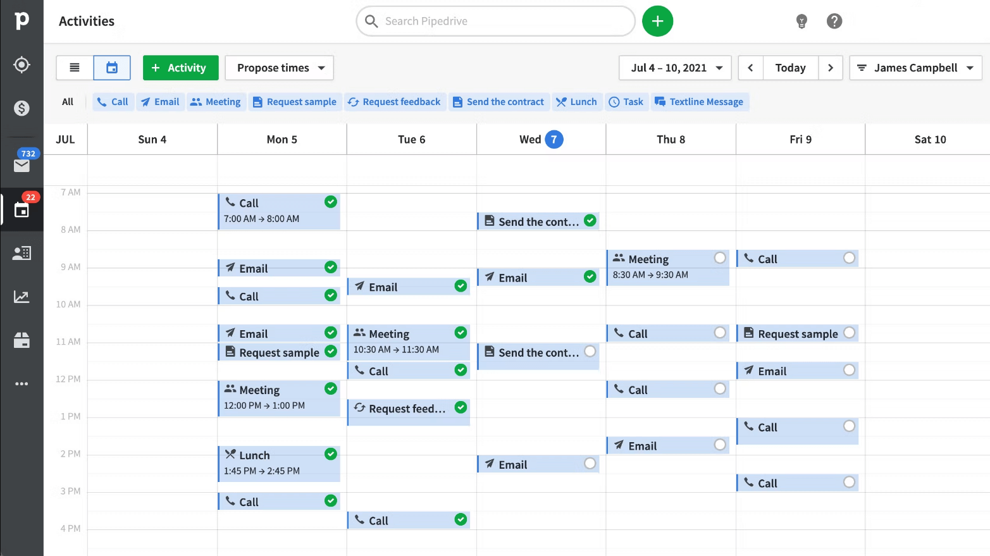
Task: Go to next week arrow
Action: (831, 68)
